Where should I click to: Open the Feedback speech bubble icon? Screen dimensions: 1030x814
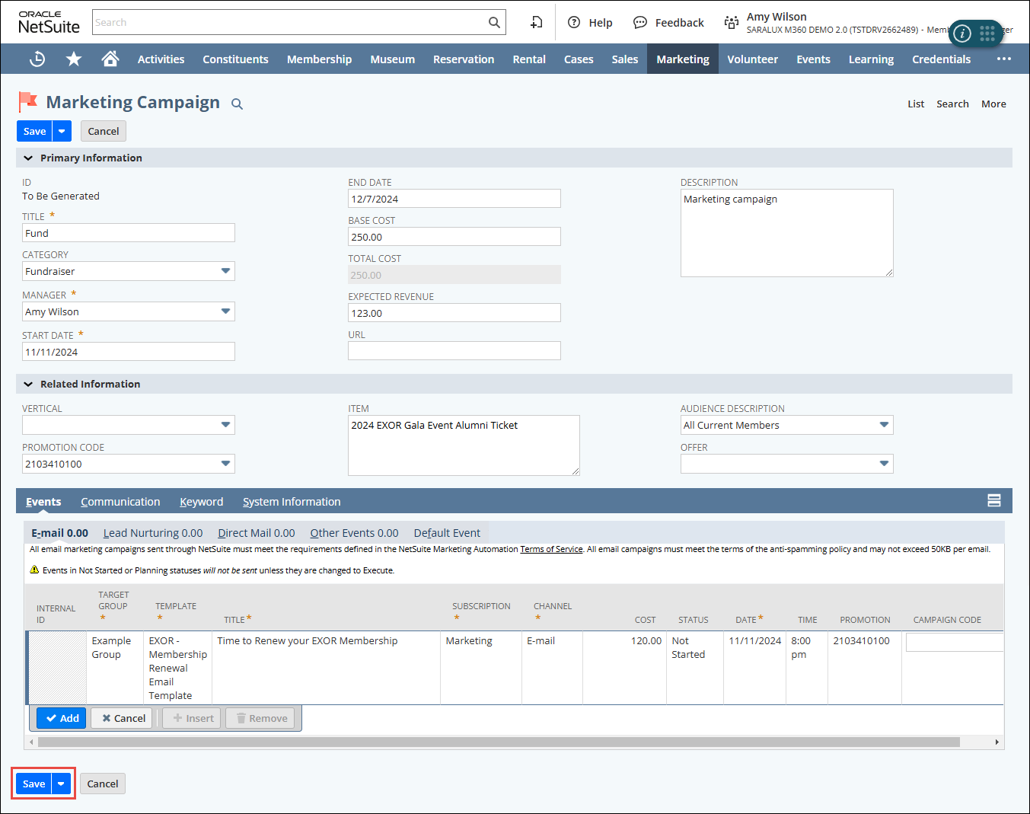pyautogui.click(x=640, y=23)
